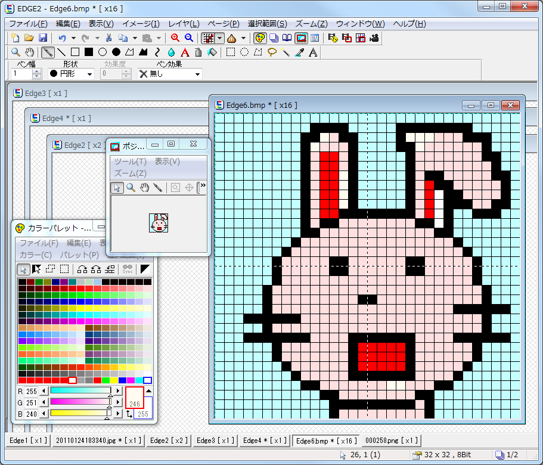Screen dimensions: 543x465
Task: Save the image with the floppy disk icon
Action: pos(43,38)
